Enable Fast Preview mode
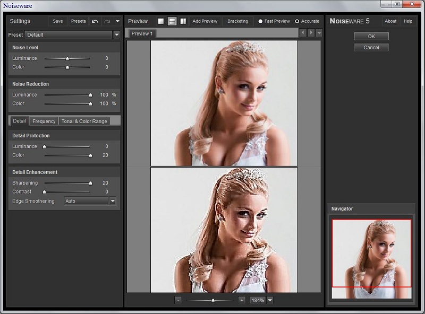The width and height of the screenshot is (425, 314). (261, 21)
